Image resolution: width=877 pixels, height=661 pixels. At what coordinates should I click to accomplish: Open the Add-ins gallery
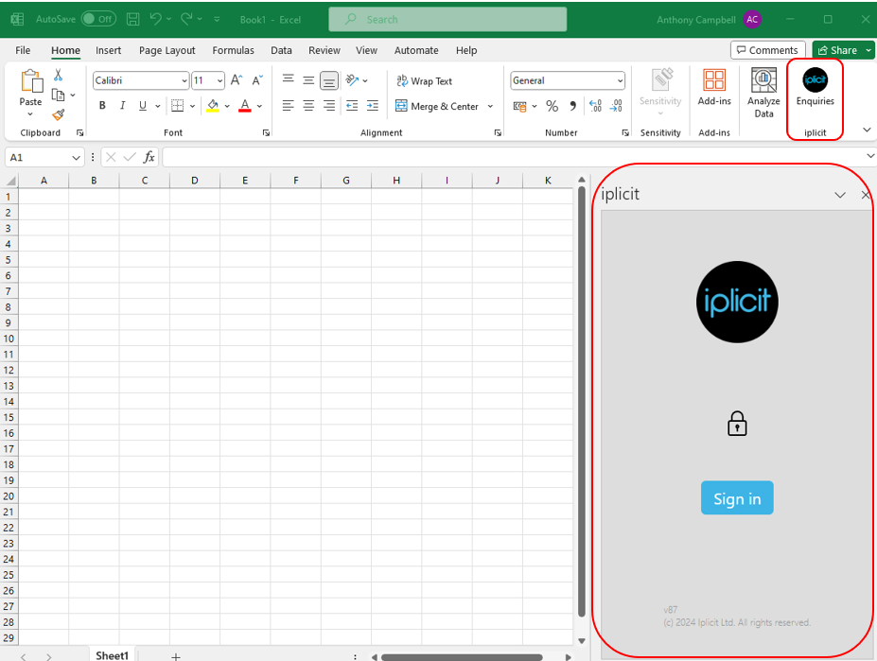714,87
